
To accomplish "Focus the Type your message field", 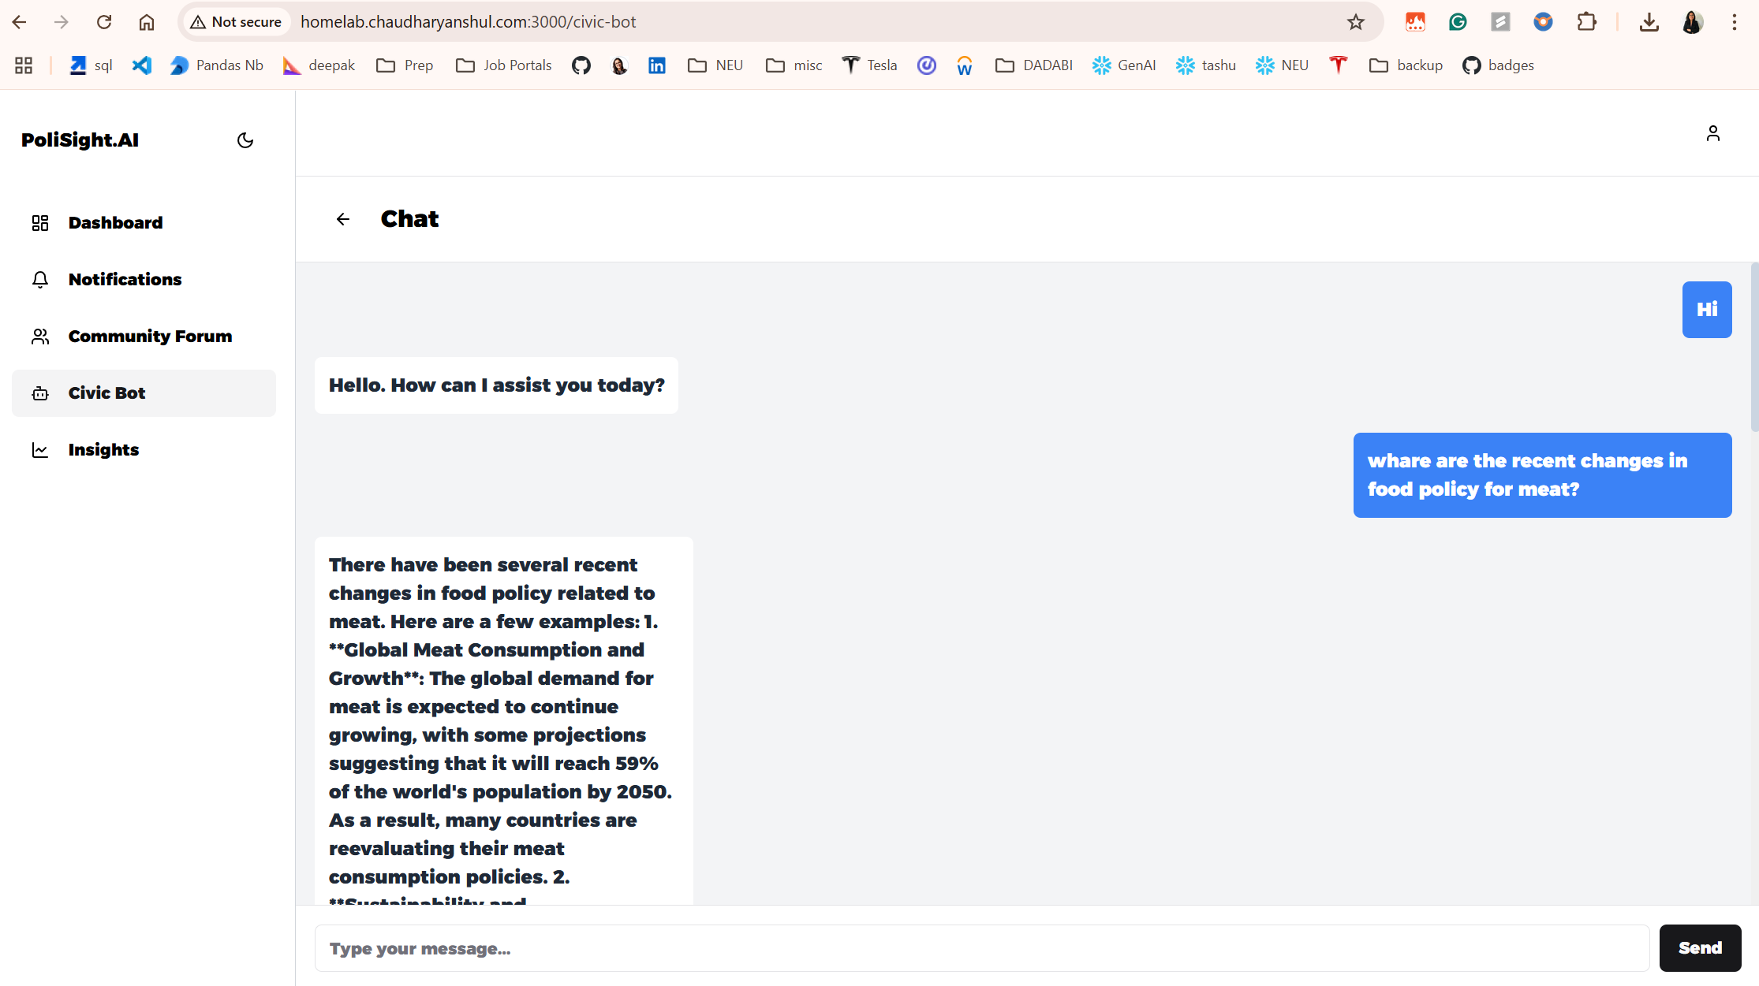I will (x=981, y=948).
